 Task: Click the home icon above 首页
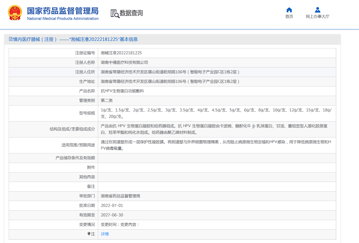[289, 10]
